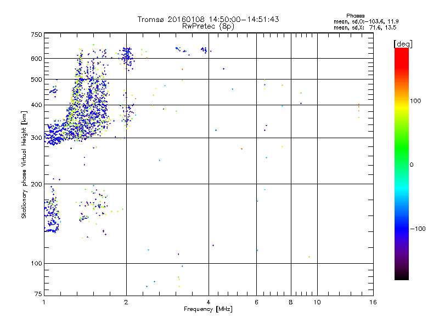This screenshot has width=439, height=329.
Task: Click the phase colorbar
Action: [x=402, y=163]
